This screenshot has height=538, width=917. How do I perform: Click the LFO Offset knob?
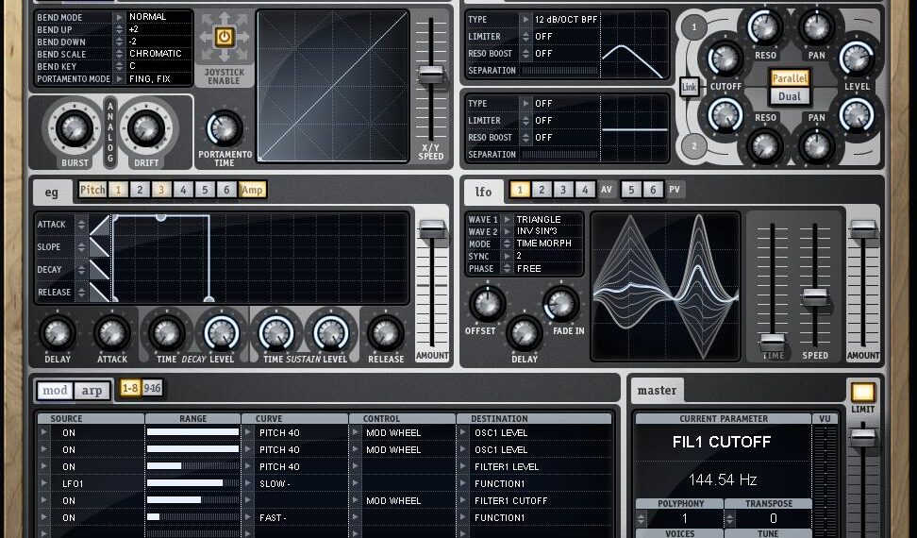click(487, 304)
